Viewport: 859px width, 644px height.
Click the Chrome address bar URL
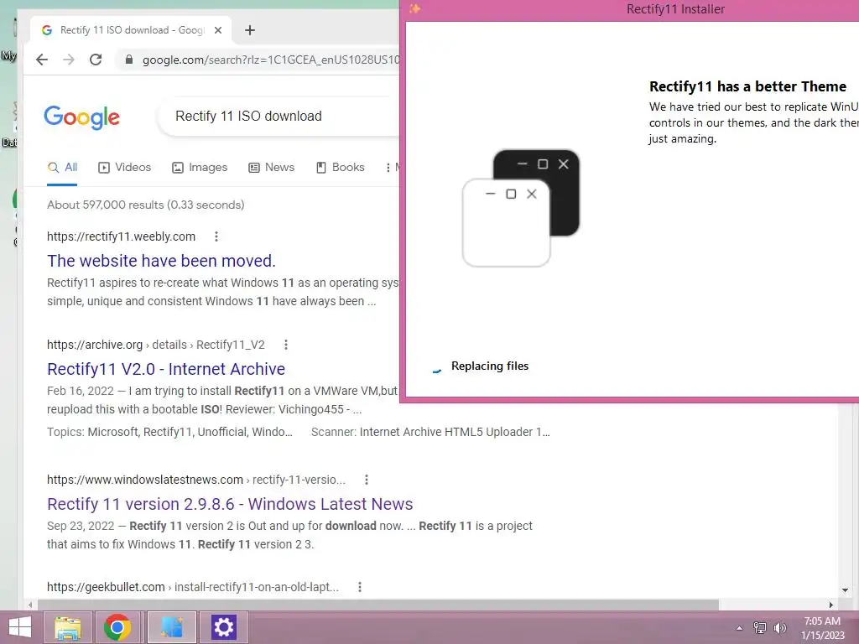click(x=271, y=60)
